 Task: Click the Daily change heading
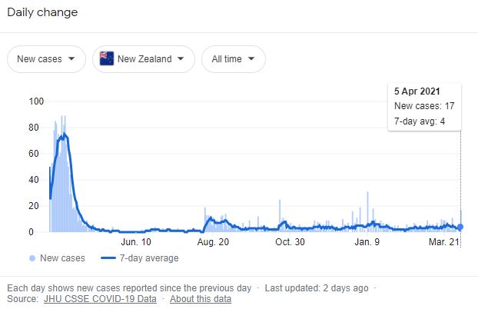click(x=42, y=13)
